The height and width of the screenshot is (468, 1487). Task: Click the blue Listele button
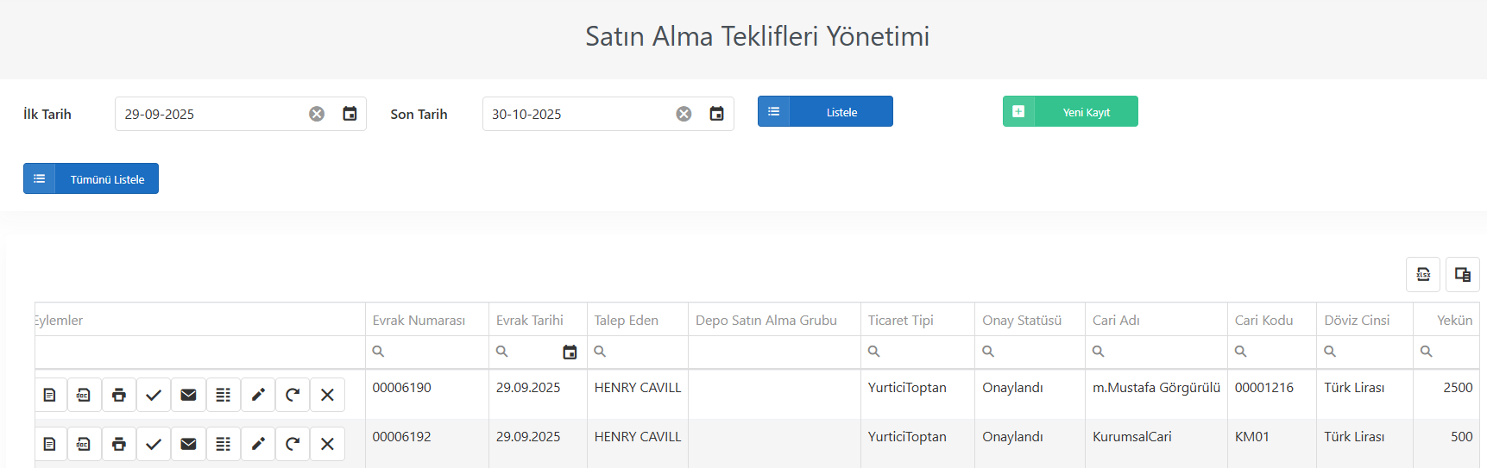825,111
